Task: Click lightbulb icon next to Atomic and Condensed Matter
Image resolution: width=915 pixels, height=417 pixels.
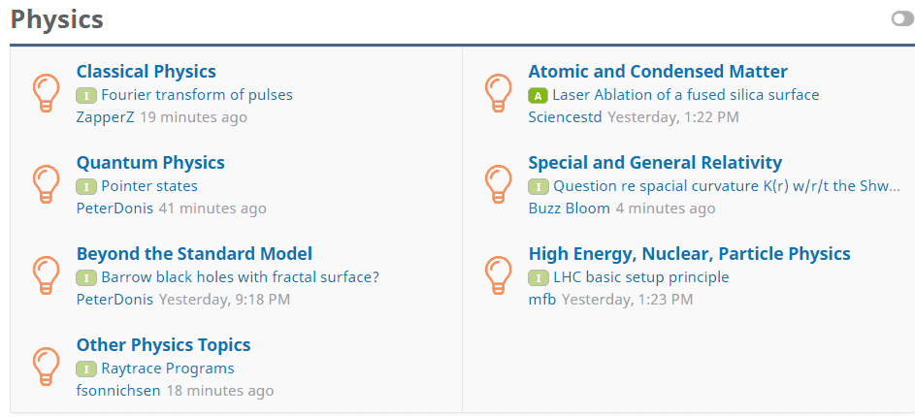Action: click(498, 94)
